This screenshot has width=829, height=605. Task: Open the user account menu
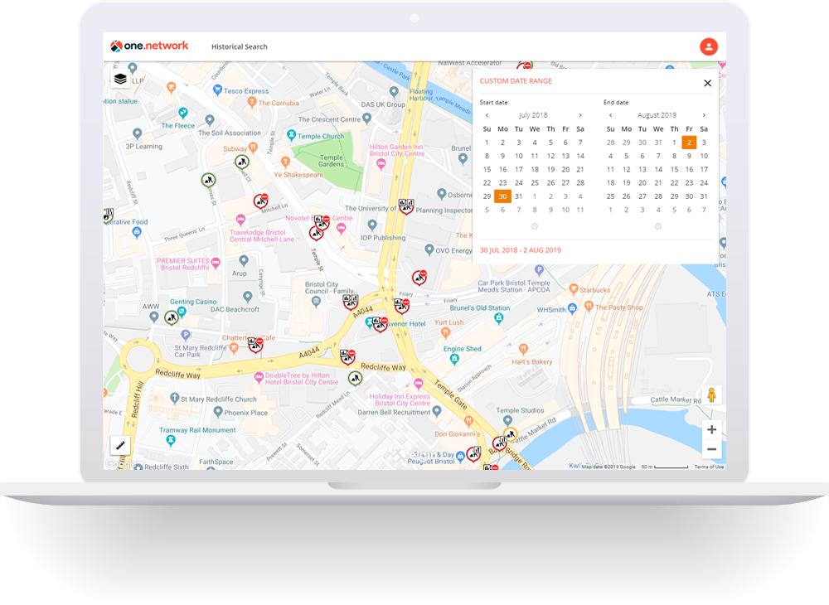[x=708, y=46]
